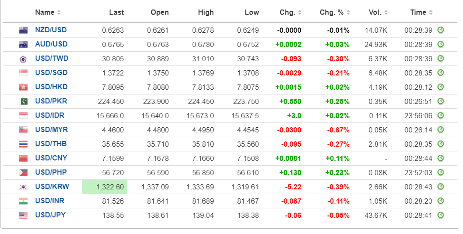The height and width of the screenshot is (234, 463).
Task: Open the USD/MYR currency pair link
Action: click(51, 130)
